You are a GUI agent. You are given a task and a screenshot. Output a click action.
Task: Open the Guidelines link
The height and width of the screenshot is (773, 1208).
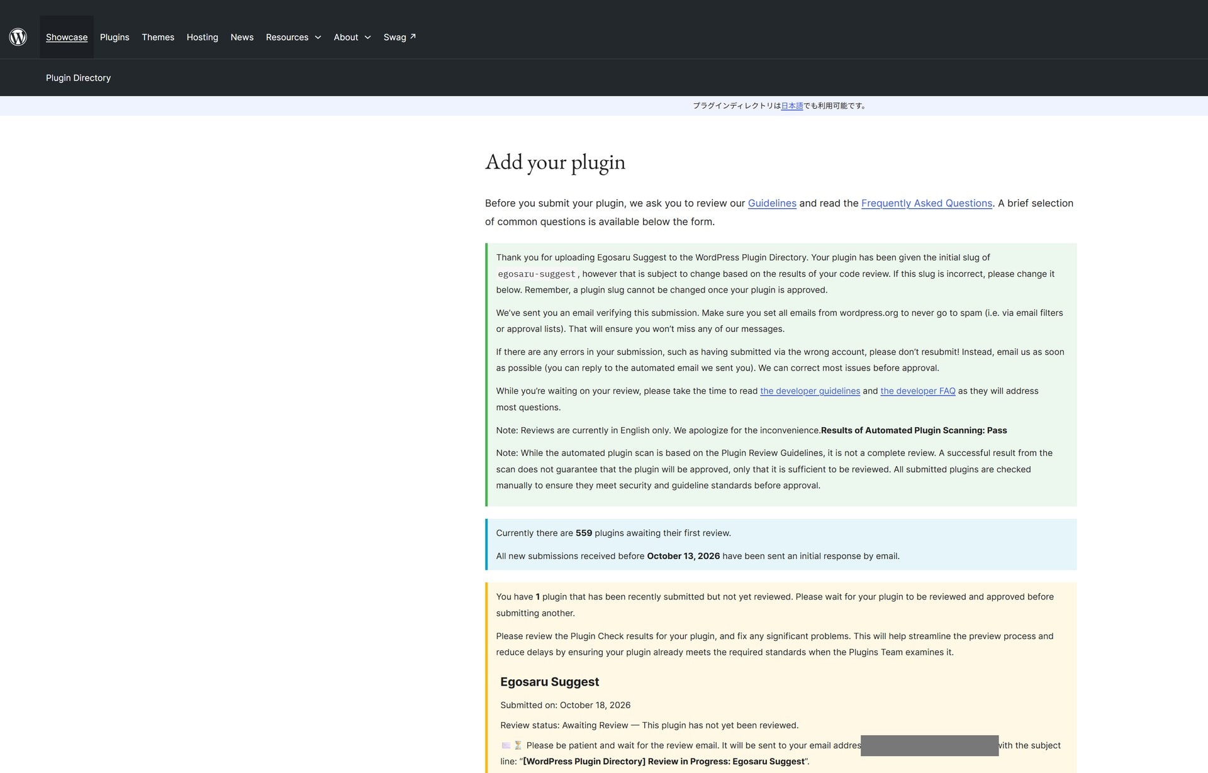coord(772,203)
